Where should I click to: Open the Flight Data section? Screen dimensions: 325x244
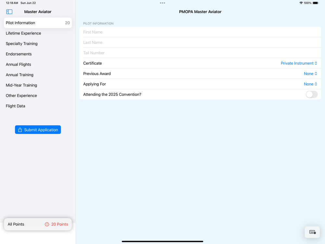[x=38, y=106]
